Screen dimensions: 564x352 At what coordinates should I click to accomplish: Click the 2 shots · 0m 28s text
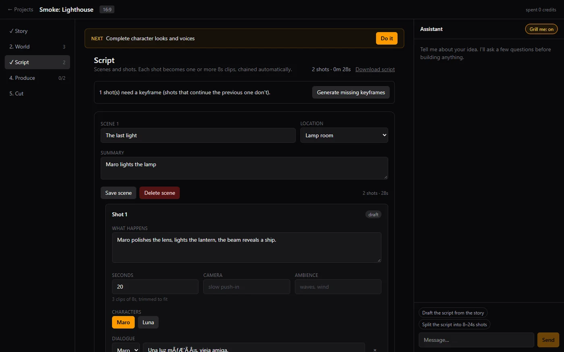tap(331, 69)
